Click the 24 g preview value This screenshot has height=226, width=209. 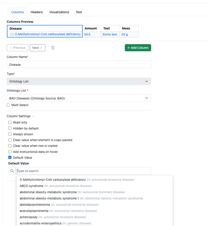tap(124, 34)
